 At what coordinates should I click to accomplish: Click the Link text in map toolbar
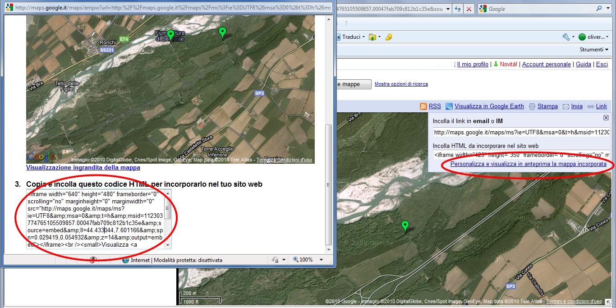[x=602, y=106]
